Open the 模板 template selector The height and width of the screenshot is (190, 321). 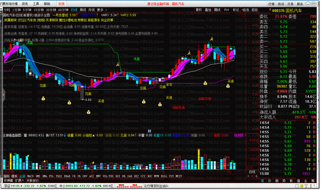point(14,176)
